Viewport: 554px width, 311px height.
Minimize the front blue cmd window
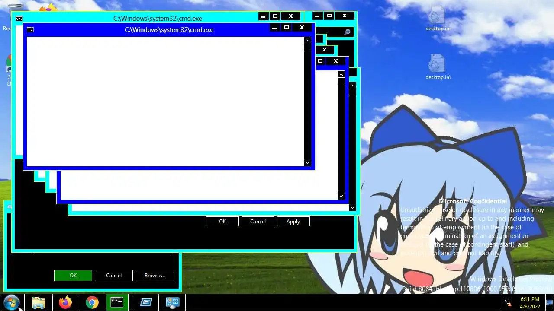[274, 28]
